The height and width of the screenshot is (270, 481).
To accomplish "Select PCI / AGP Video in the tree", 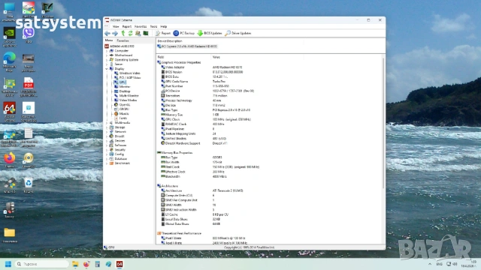I will 127,78.
